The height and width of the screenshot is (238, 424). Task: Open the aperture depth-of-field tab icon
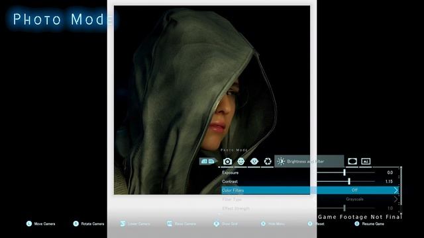(x=268, y=161)
